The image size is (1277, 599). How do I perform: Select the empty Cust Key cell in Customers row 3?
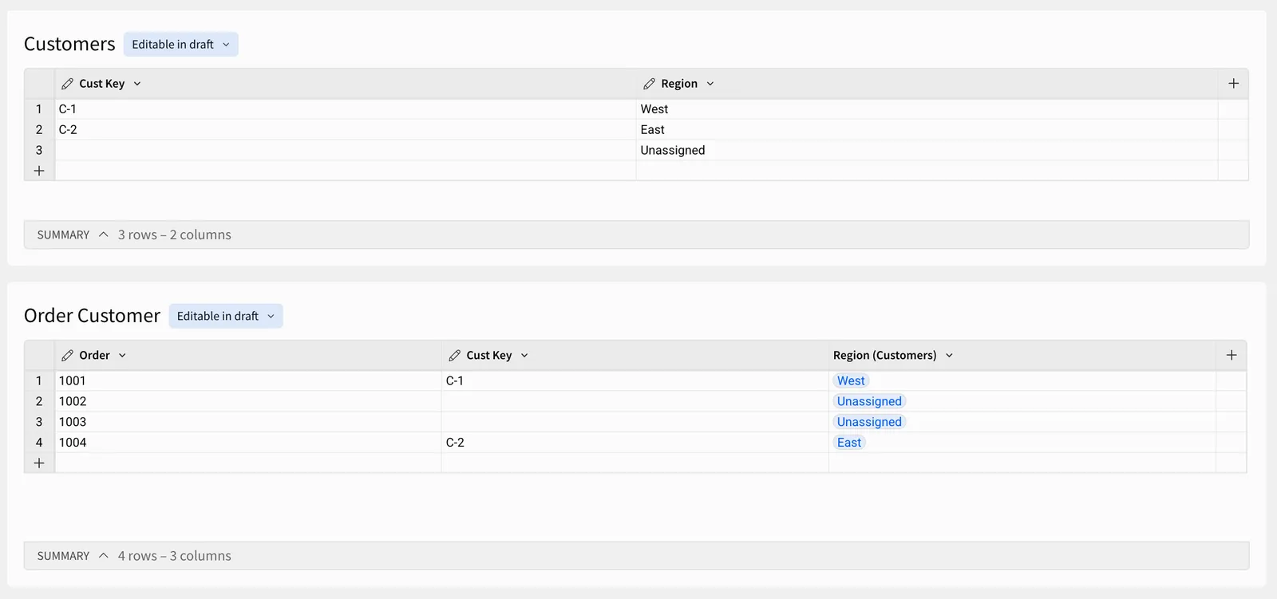coord(346,151)
